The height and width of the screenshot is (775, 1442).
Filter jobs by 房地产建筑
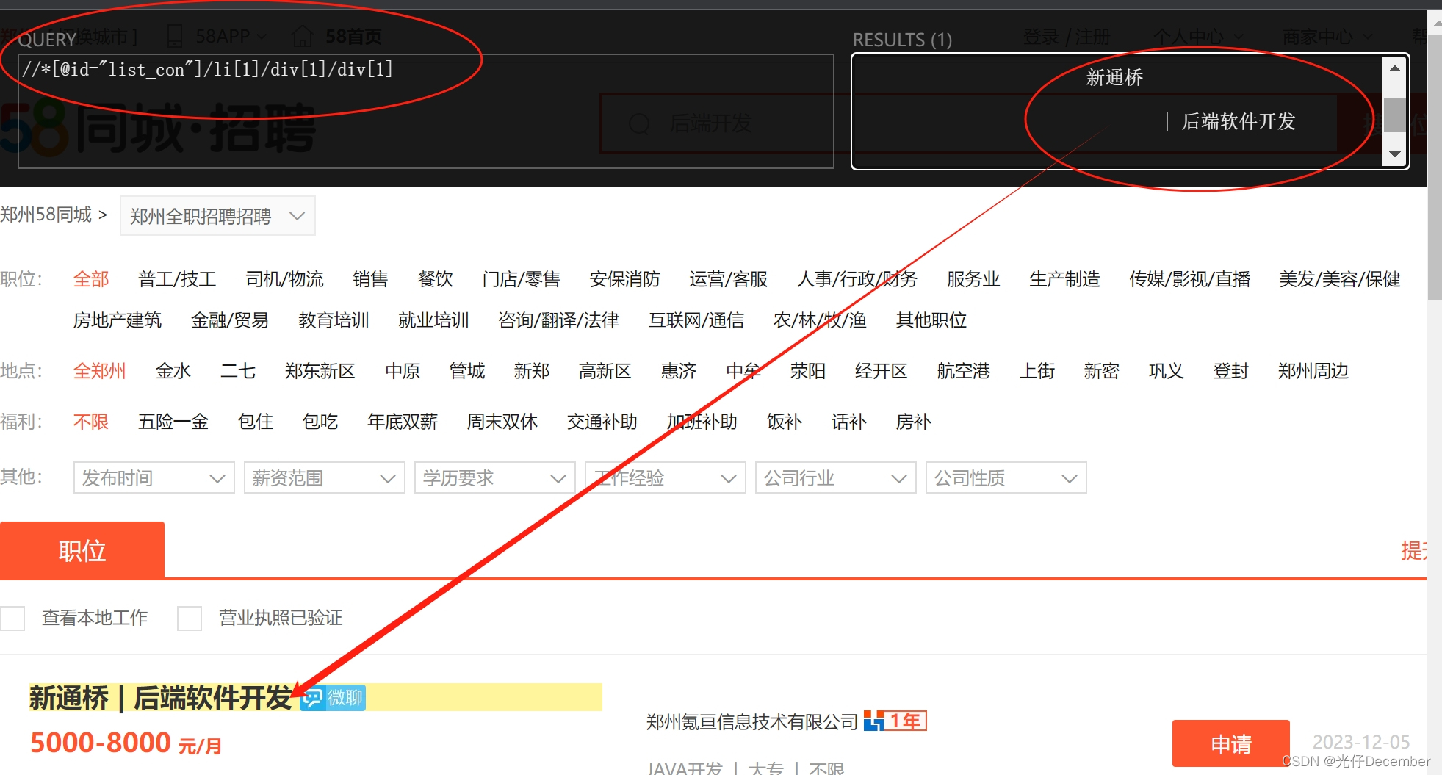pyautogui.click(x=118, y=320)
